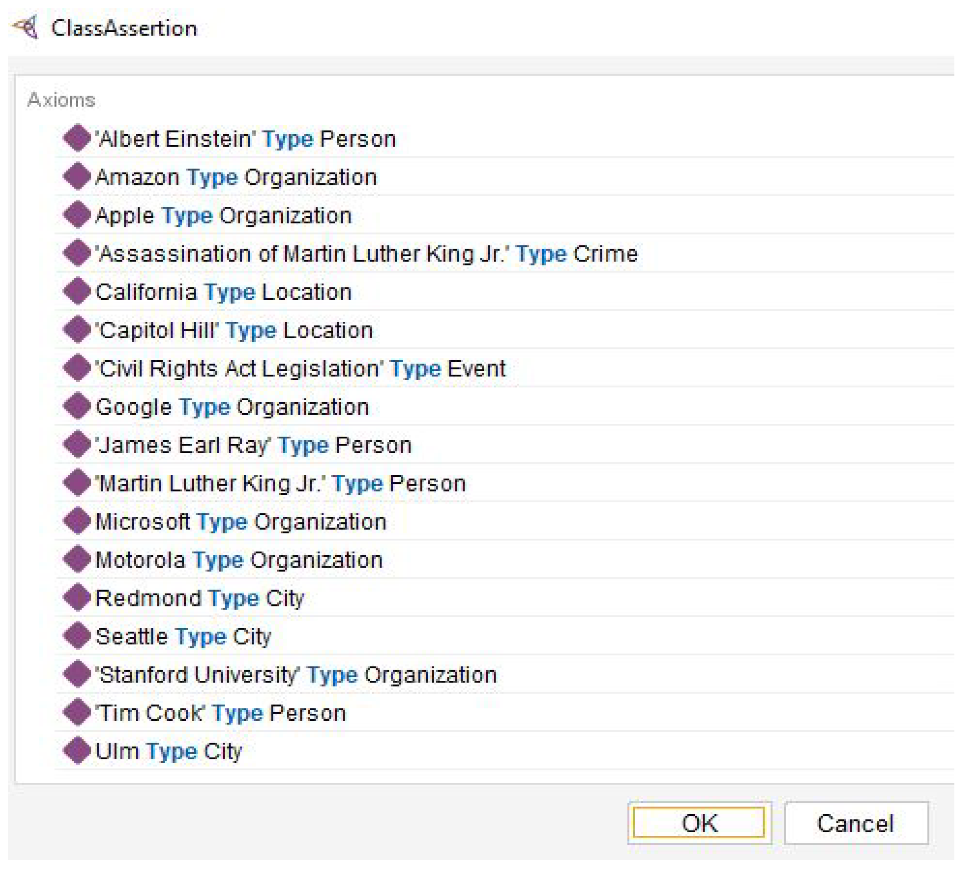The image size is (964, 875).
Task: Select the Martin Luther King Jr. Type Person row
Action: pyautogui.click(x=281, y=483)
